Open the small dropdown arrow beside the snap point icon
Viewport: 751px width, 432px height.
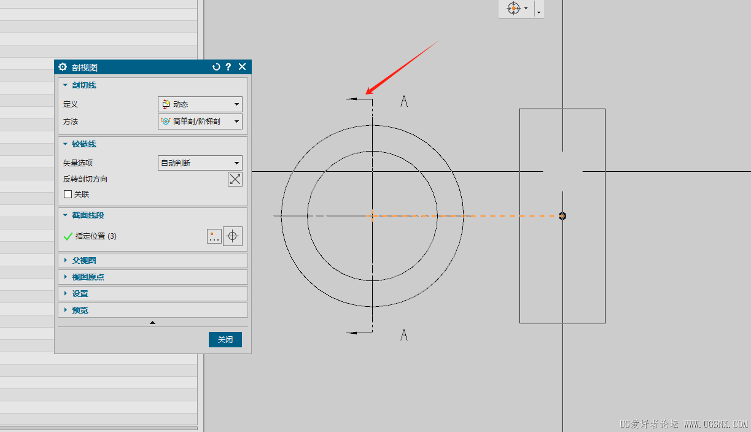pos(526,9)
